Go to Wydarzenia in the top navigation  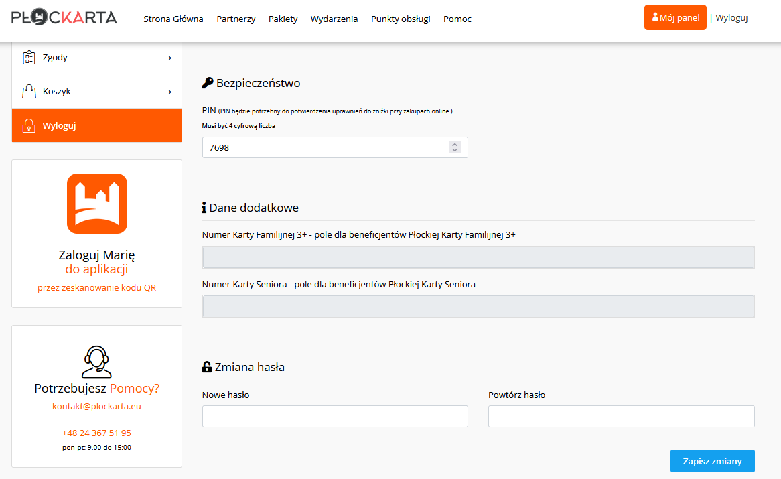334,19
